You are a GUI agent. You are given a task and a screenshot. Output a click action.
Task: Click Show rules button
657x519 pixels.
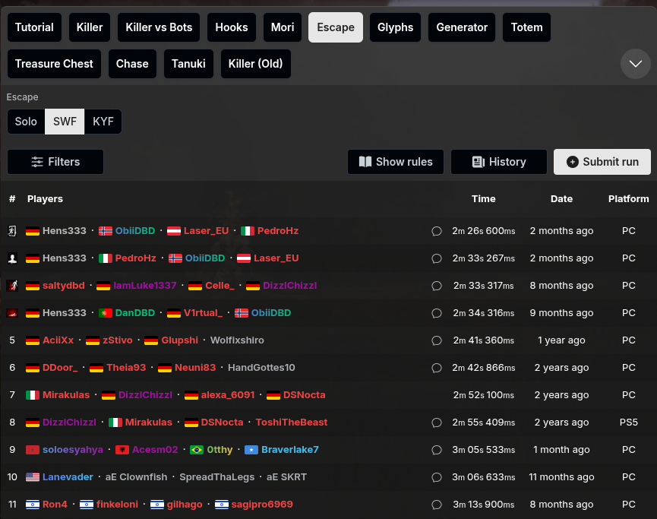[x=396, y=162]
